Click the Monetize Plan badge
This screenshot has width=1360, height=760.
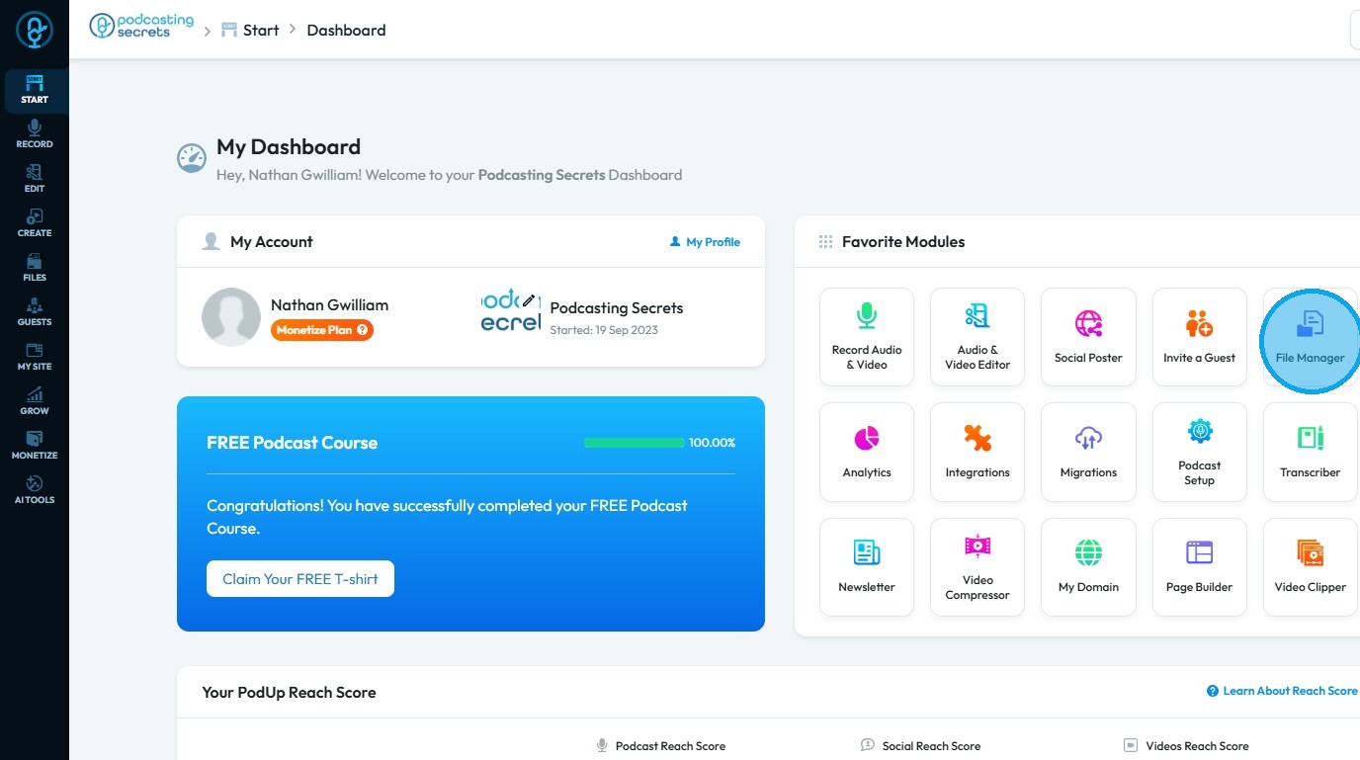322,330
